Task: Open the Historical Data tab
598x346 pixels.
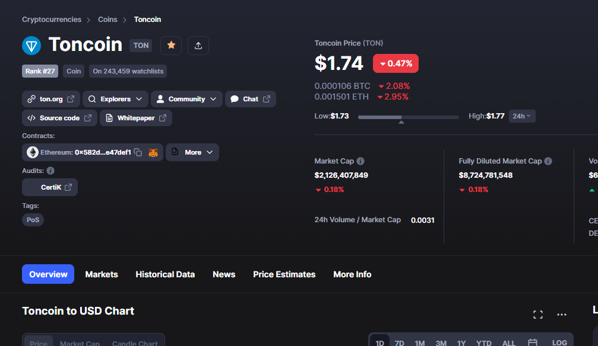Action: 165,274
